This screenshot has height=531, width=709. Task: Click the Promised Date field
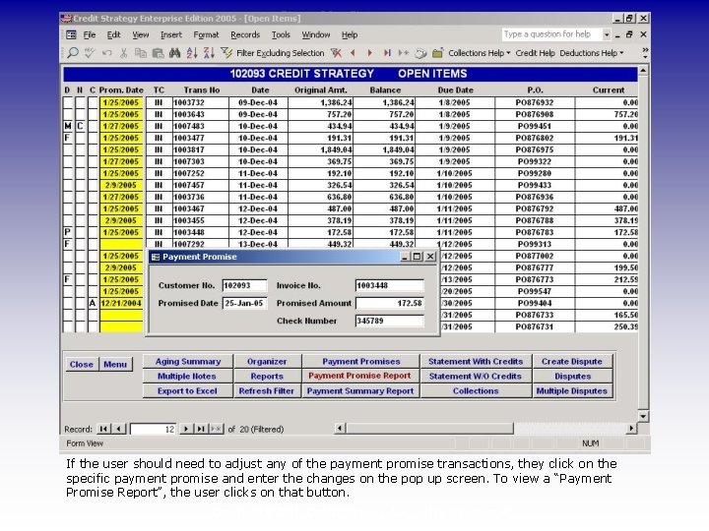(x=244, y=304)
